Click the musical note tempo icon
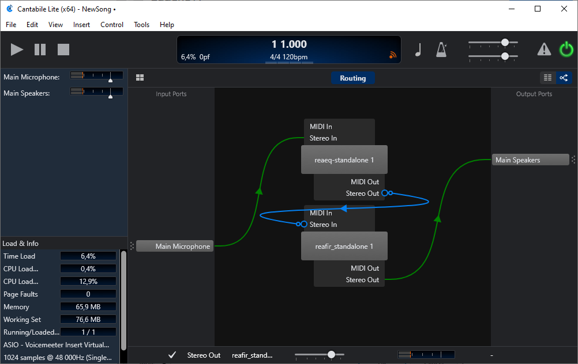578x364 pixels. (x=418, y=50)
